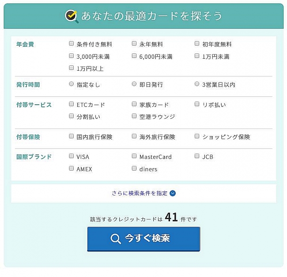Enable the 永年無料 annual fee option
The height and width of the screenshot is (277, 287).
(134, 44)
